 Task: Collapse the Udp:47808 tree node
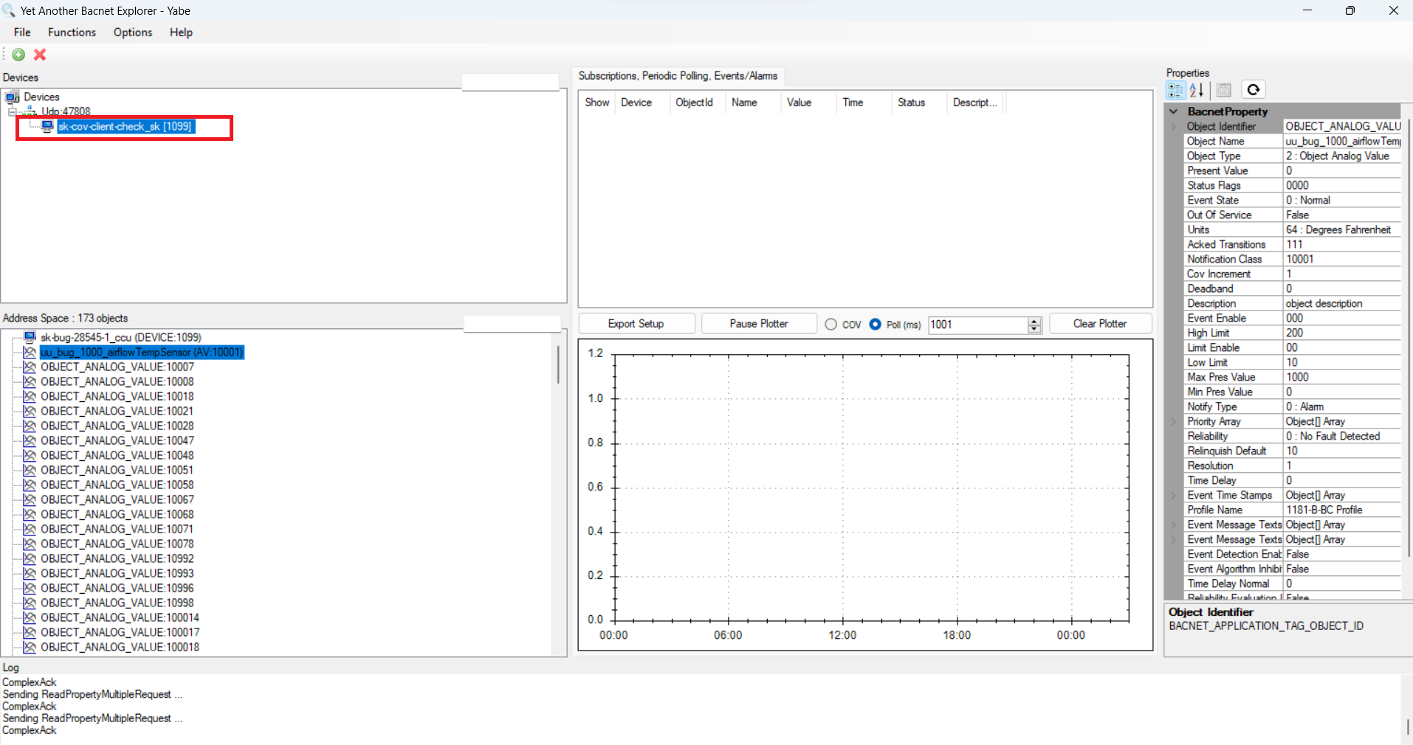click(x=12, y=112)
